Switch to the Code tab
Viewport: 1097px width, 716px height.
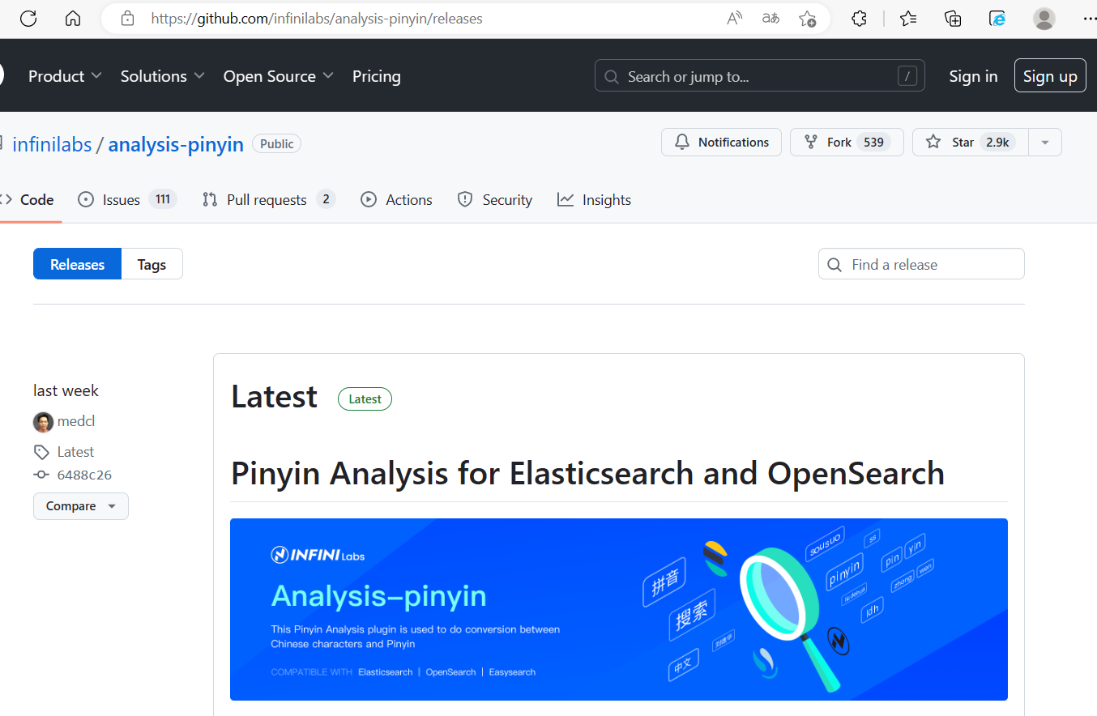click(29, 200)
